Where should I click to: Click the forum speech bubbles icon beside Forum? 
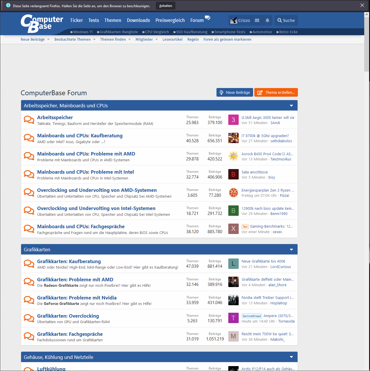[x=208, y=18]
